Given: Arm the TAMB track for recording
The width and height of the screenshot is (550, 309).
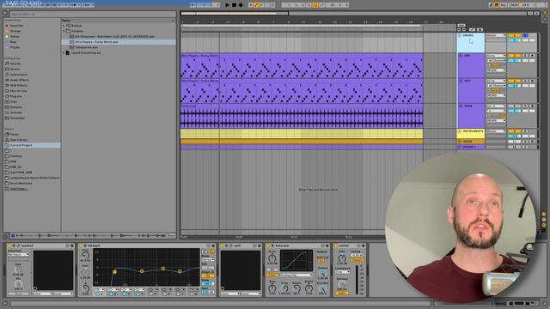Looking at the screenshot, I should [532, 106].
